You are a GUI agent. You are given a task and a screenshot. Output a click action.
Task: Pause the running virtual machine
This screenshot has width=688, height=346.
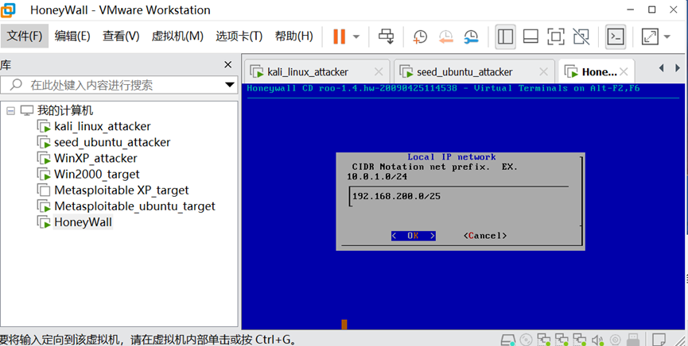coord(339,37)
